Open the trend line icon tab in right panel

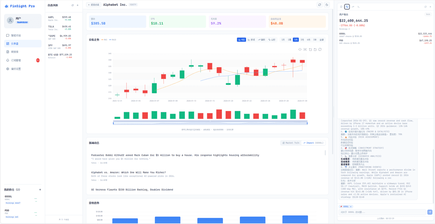point(353,7)
